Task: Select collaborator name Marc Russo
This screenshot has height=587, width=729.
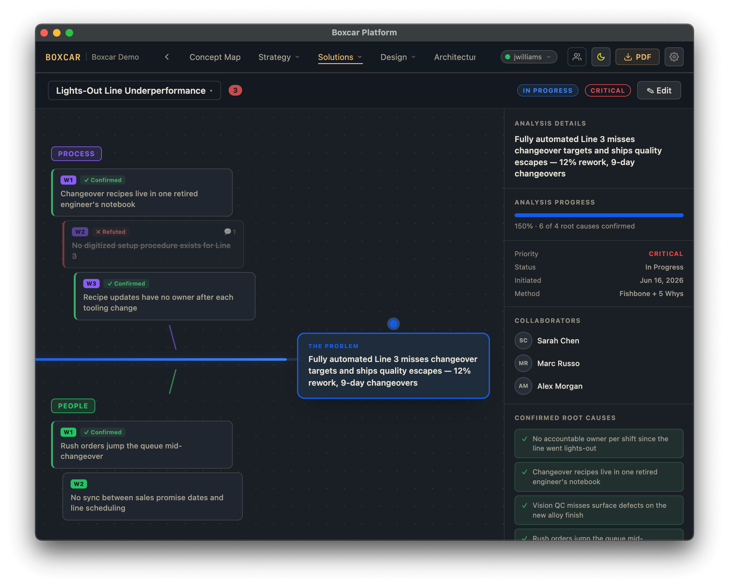Action: [558, 363]
